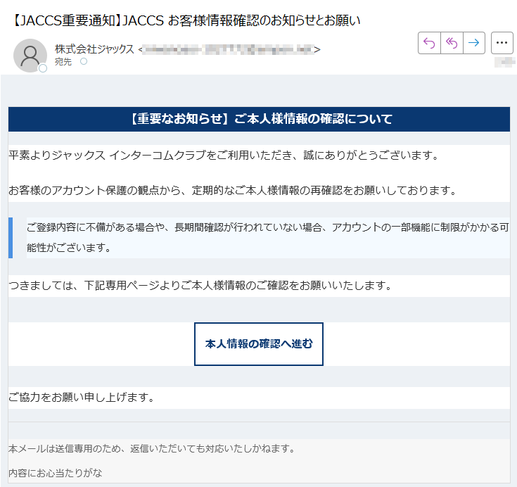Click the line starting つきましては、下記専用ページ
This screenshot has height=487, width=517.
[x=200, y=286]
